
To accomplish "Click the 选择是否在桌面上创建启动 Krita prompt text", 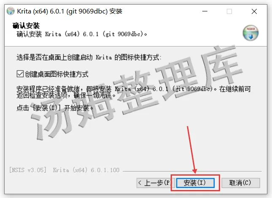I will point(89,57).
